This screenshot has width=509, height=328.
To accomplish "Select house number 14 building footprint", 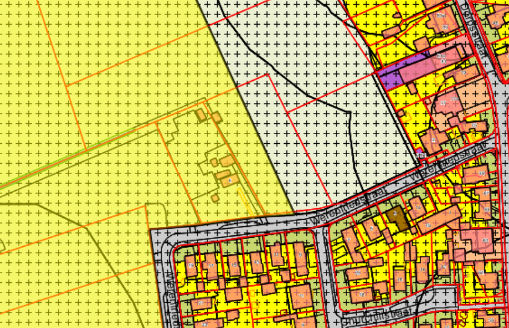I will pos(422,270).
